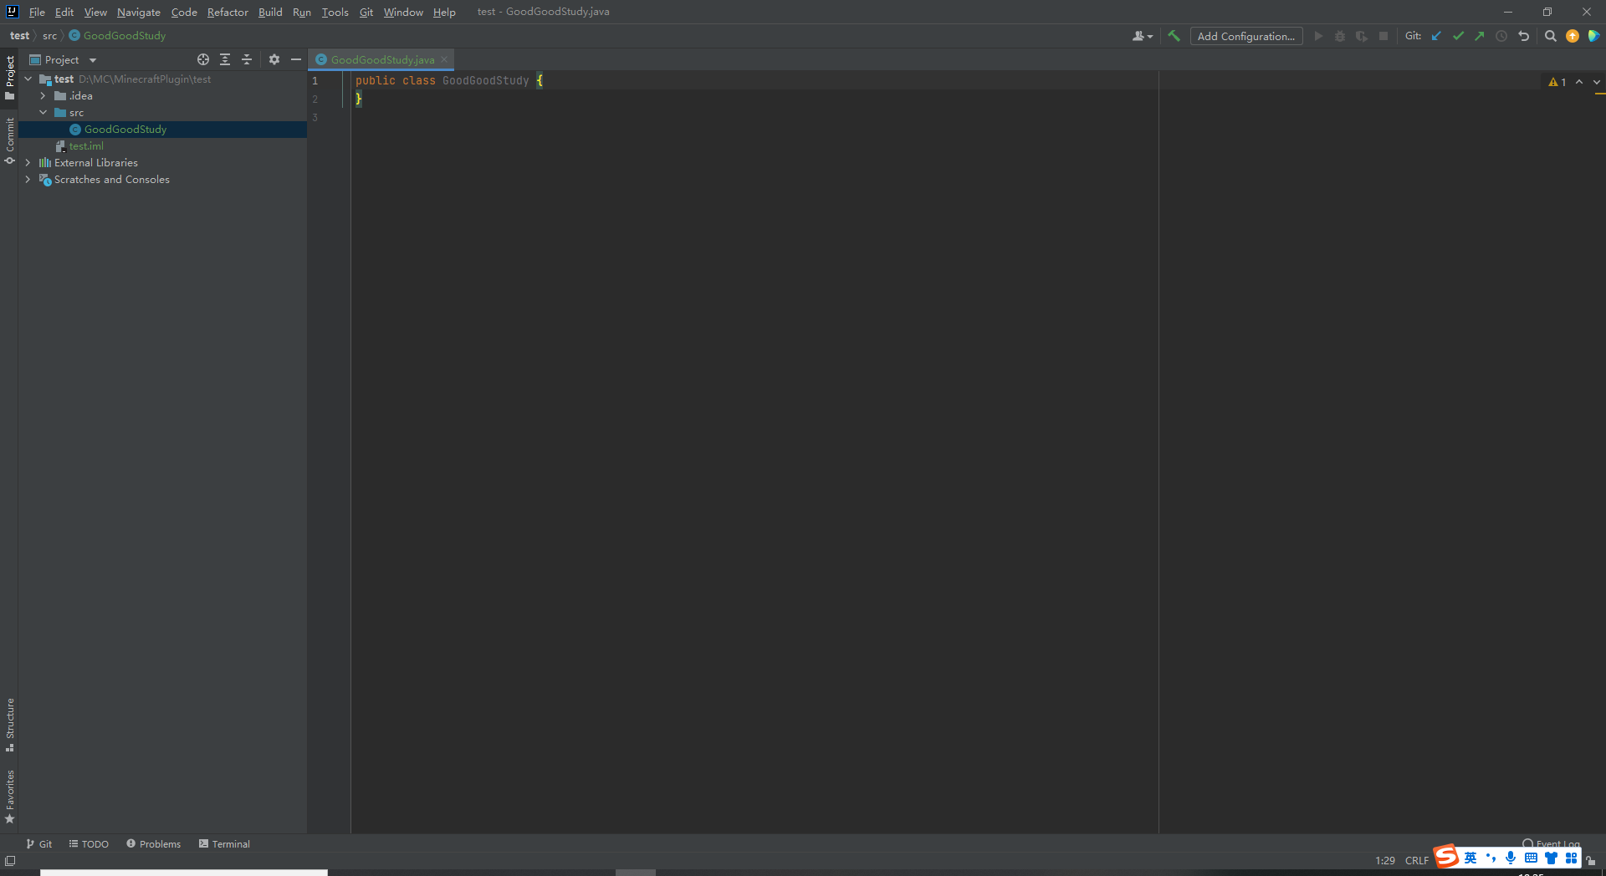Viewport: 1606px width, 876px height.
Task: Open the Git tool window button
Action: coord(39,843)
